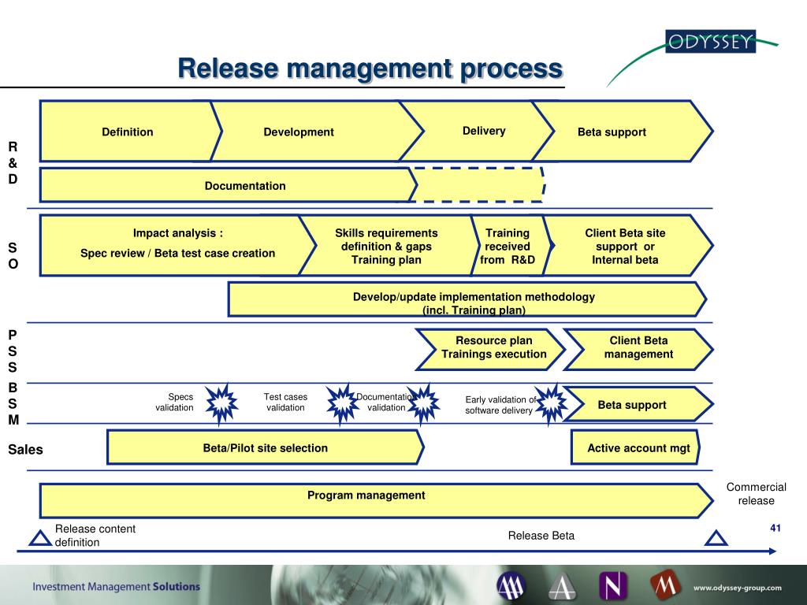Click starburst next to Documentation validation
The height and width of the screenshot is (605, 807).
[x=423, y=404]
